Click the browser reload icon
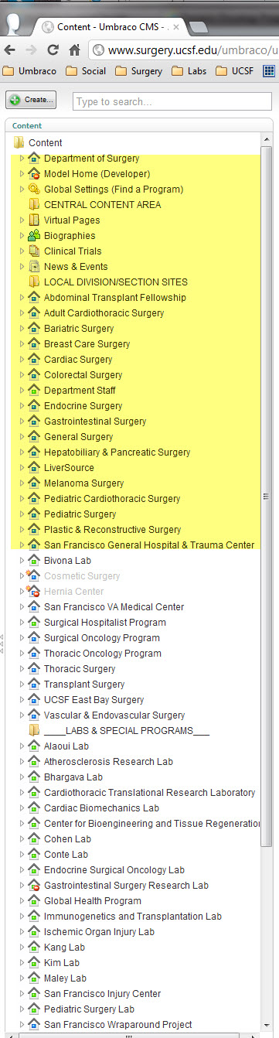Screen dimensions: 279x1038 (53, 50)
